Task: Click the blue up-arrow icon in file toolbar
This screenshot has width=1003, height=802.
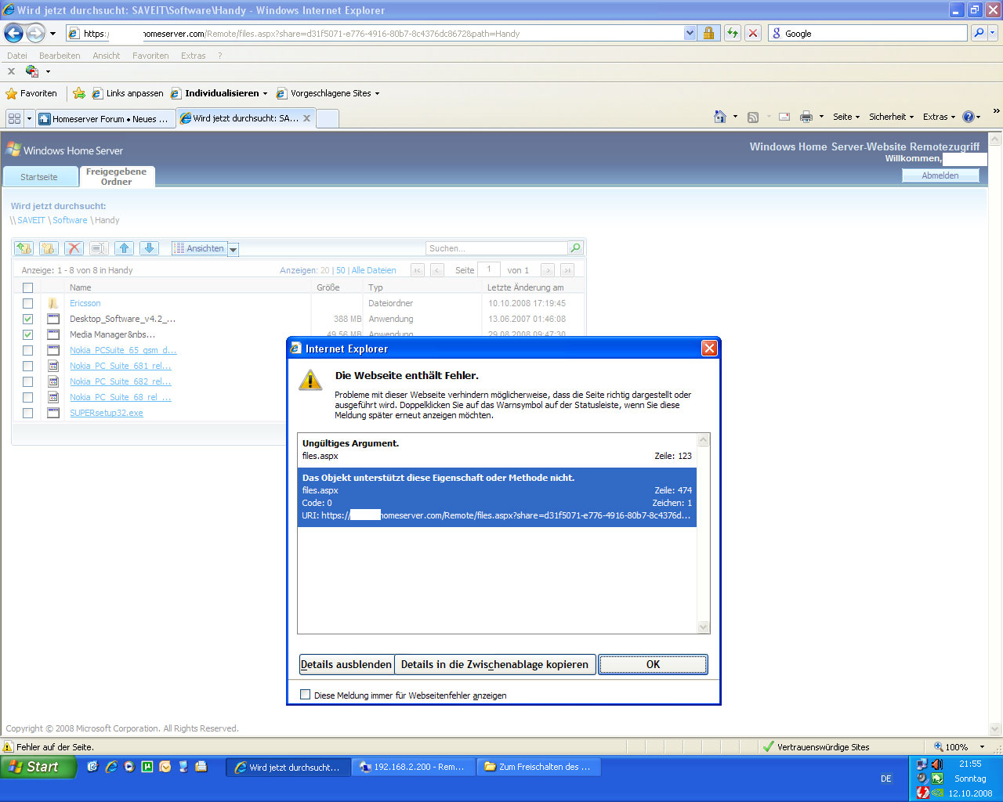Action: pos(124,248)
